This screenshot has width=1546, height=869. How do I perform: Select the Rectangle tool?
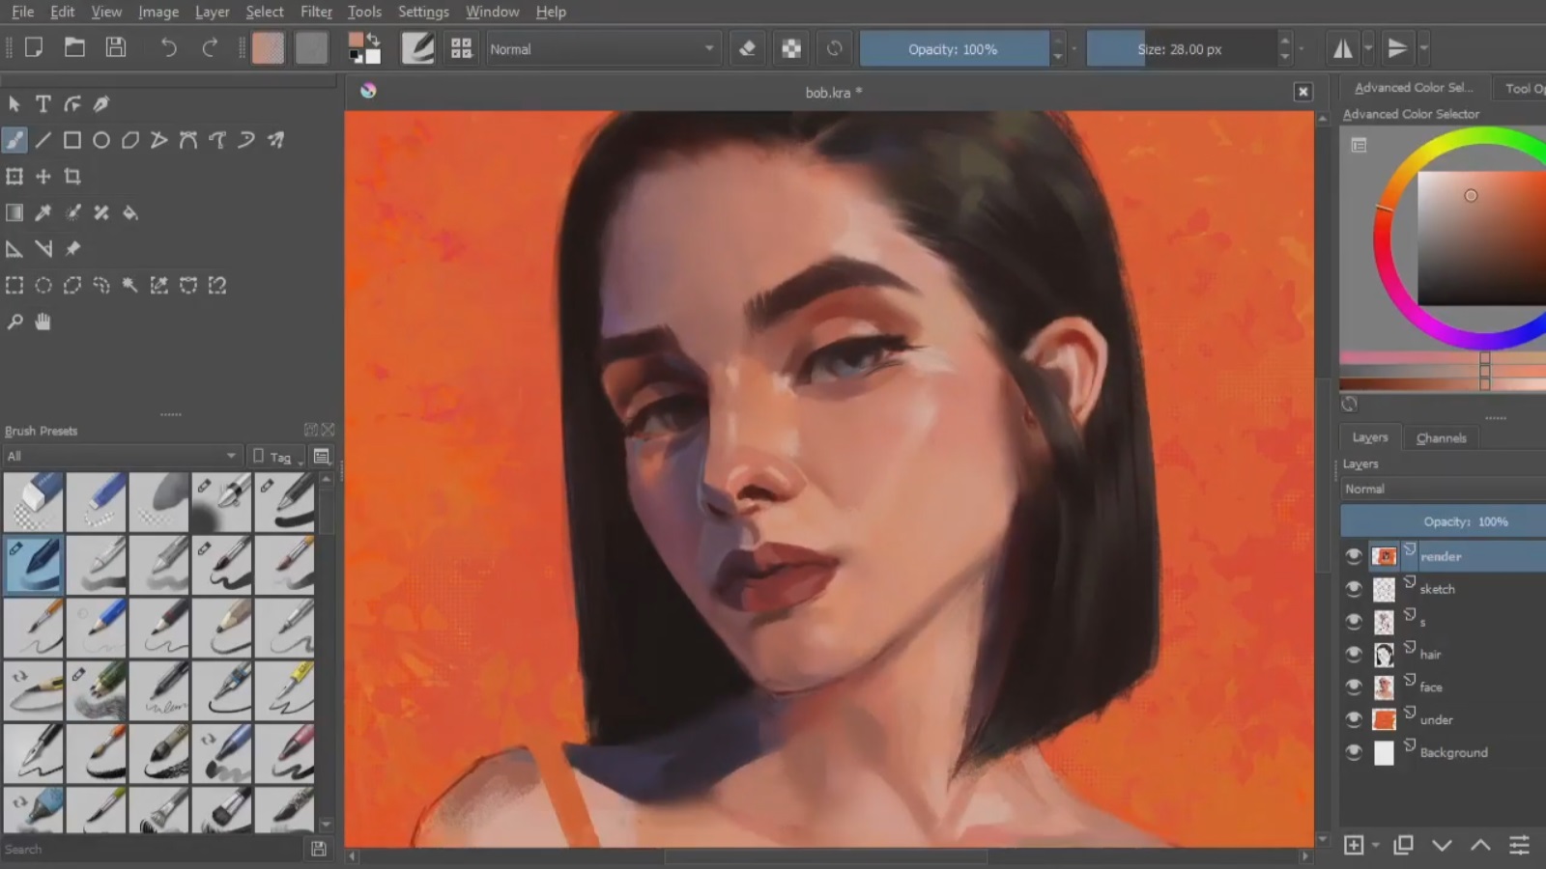(x=72, y=140)
